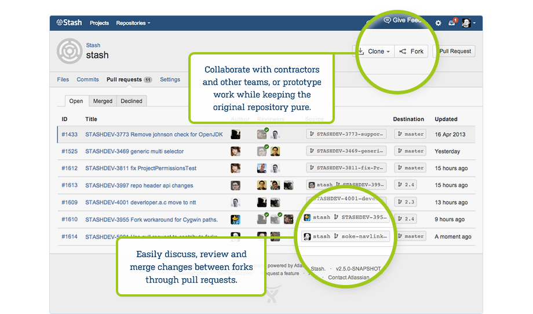The width and height of the screenshot is (533, 314).
Task: Select the Merged pull requests tab
Action: coord(103,101)
